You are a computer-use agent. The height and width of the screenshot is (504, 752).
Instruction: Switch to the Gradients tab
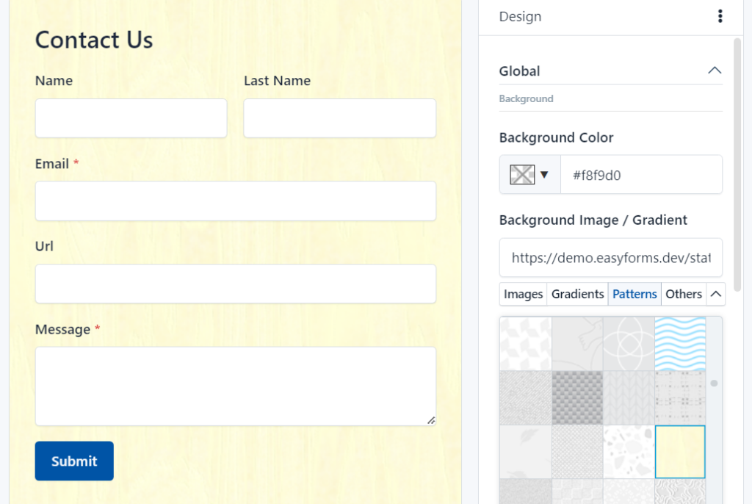click(x=577, y=294)
